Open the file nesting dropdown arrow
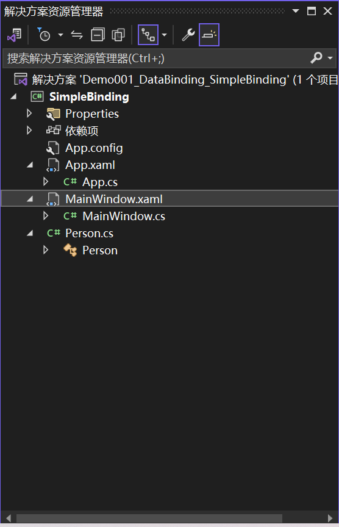The image size is (339, 527). (164, 35)
